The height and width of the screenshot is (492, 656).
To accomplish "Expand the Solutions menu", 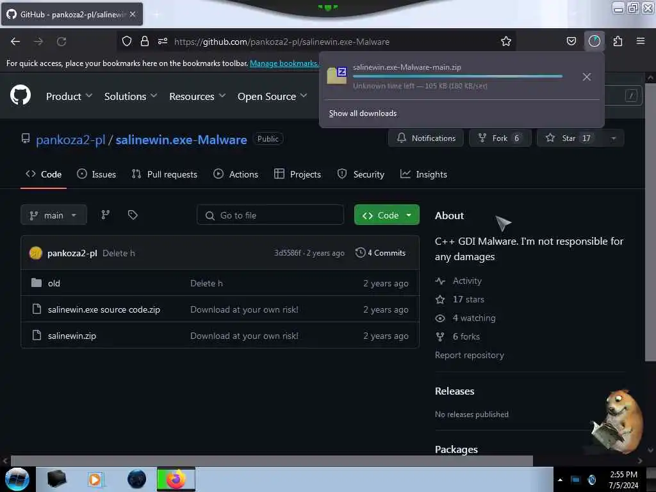I will pyautogui.click(x=131, y=96).
